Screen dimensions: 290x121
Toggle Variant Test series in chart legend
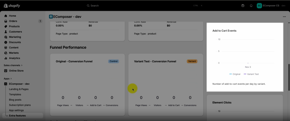(x=251, y=74)
